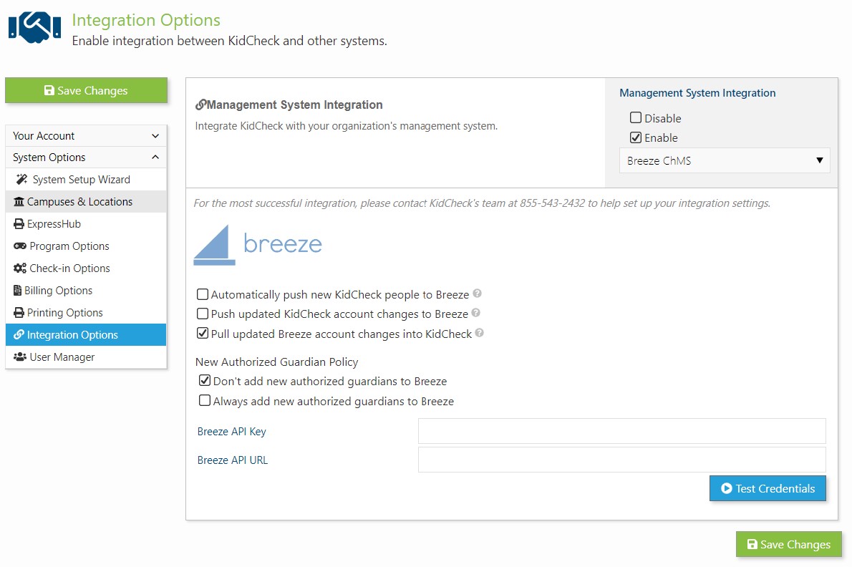The image size is (852, 567).
Task: Click help icon beside Automatically push new people
Action: 477,294
